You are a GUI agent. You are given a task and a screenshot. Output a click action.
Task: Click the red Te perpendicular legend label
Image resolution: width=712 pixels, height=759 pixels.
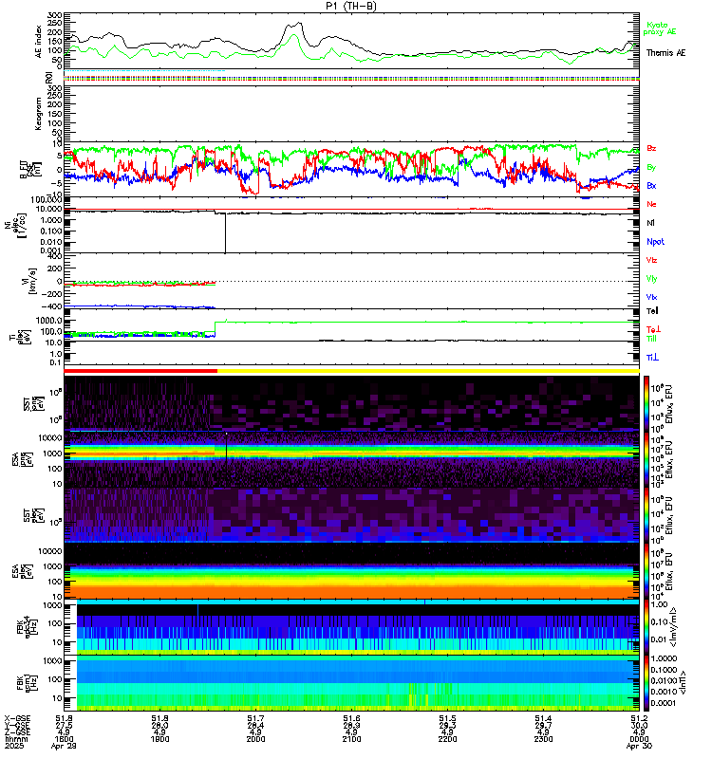coord(653,329)
